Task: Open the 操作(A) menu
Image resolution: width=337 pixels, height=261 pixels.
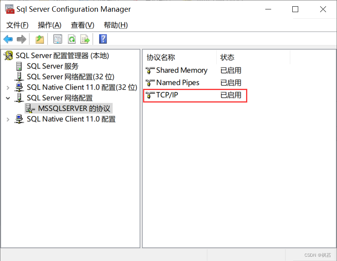Action: pyautogui.click(x=50, y=25)
